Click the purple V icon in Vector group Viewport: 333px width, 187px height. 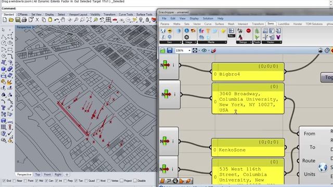tap(278, 37)
